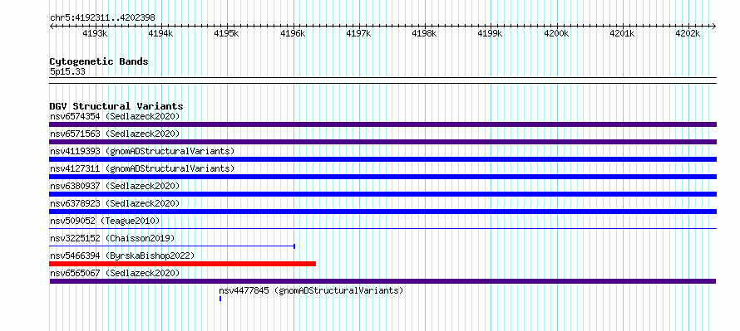Click the nsv3225152 (Chaisson2019) label
Screen dimensions: 740x331
[x=112, y=238]
